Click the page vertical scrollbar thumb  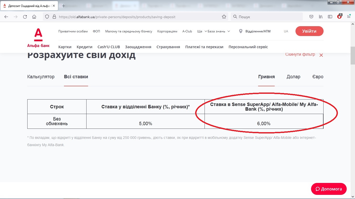(353, 56)
